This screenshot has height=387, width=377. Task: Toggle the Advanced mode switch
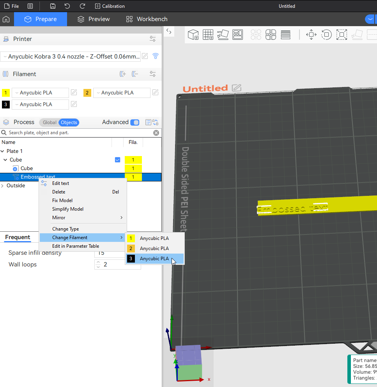coord(135,122)
